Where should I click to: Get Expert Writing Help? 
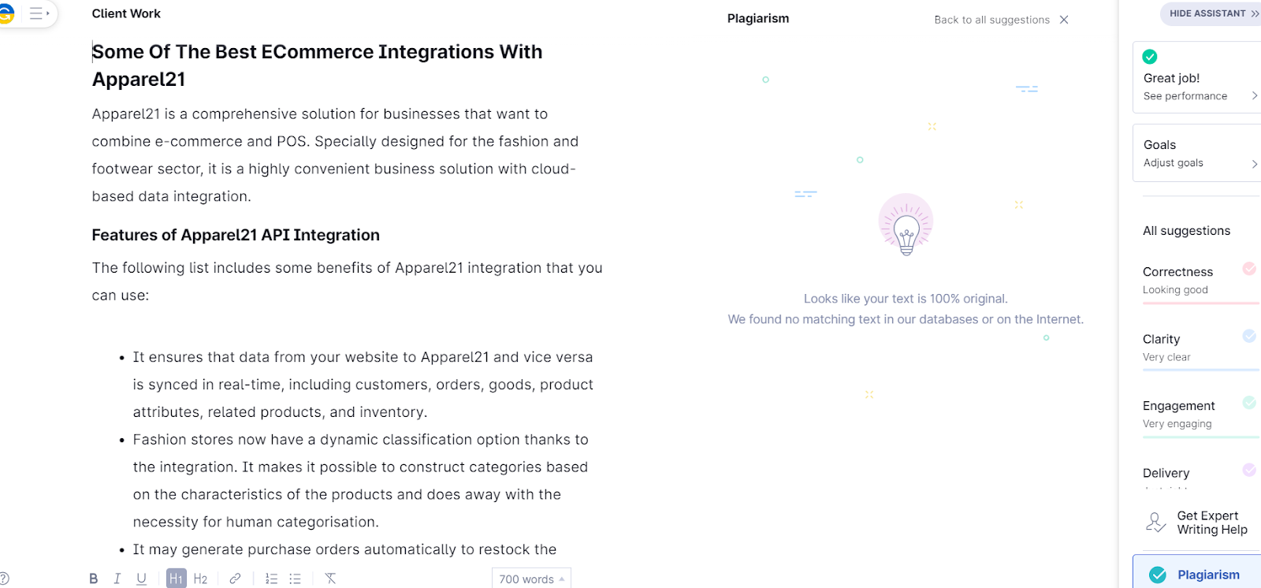click(x=1198, y=523)
